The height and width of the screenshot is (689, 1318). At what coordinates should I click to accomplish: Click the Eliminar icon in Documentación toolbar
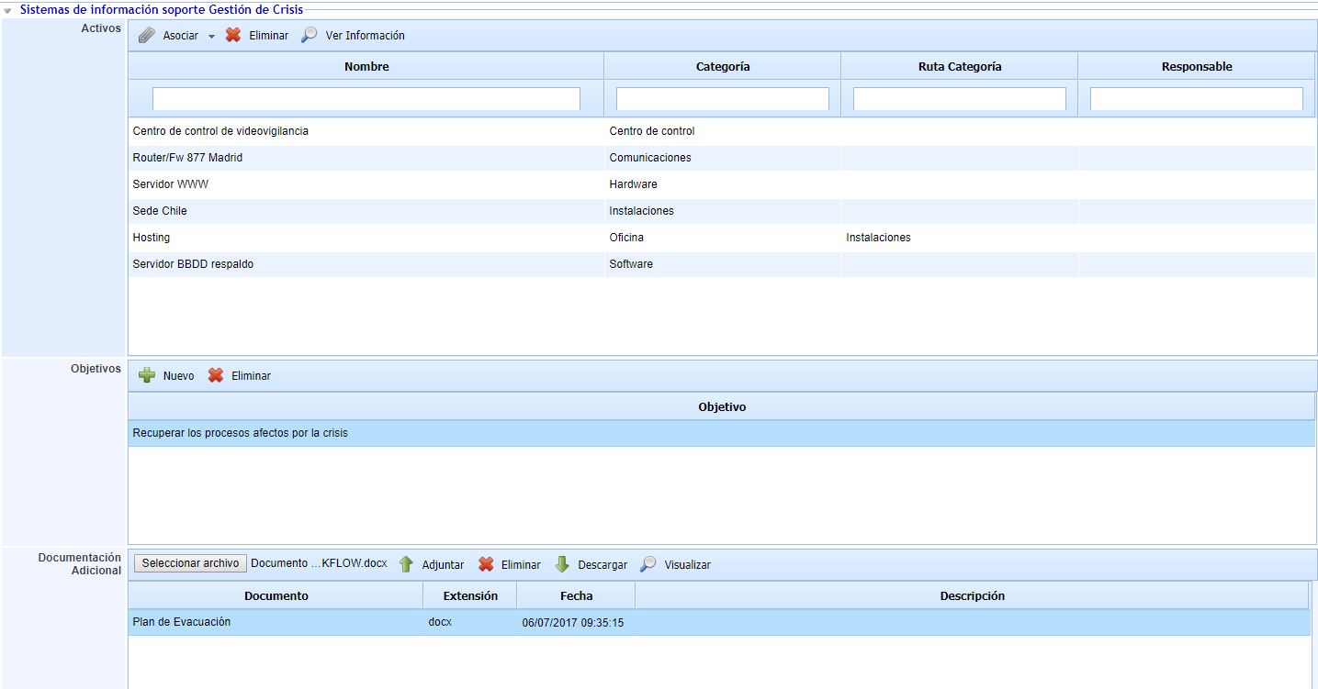pos(486,564)
